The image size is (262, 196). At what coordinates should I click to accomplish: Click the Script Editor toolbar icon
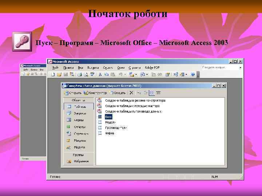point(160,74)
